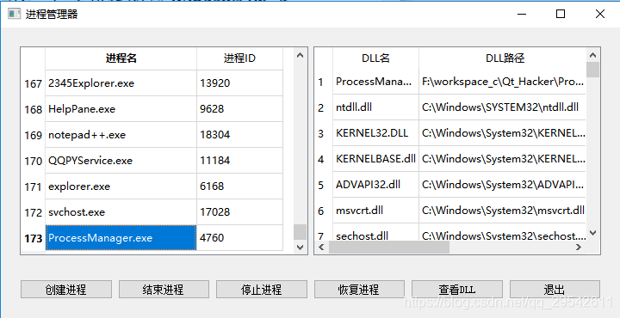Select highlighted ProcessManager.exe process cell
The image size is (620, 318).
(x=121, y=237)
